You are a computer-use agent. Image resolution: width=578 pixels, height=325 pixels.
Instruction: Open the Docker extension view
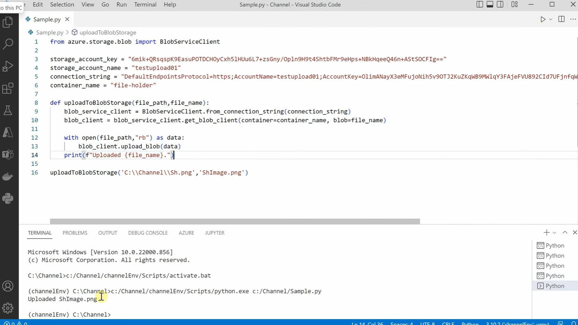pos(8,176)
